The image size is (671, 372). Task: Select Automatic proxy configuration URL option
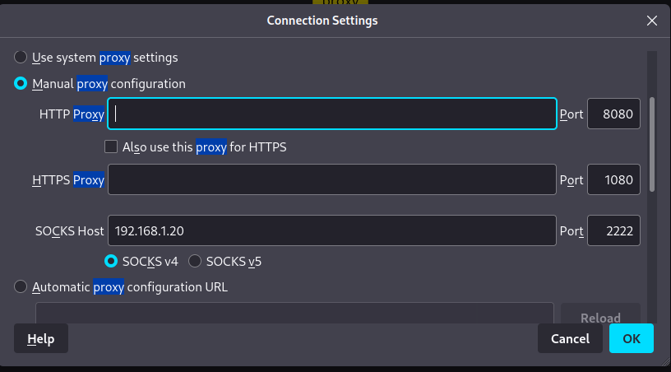[x=21, y=287]
